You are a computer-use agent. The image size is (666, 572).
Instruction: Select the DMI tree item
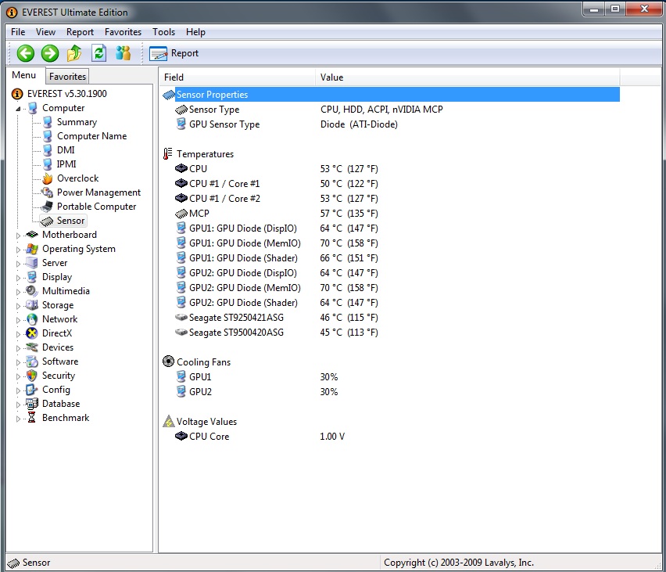(66, 150)
